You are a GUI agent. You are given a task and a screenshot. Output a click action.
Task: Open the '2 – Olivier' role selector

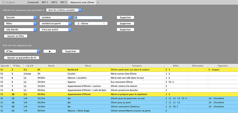[91, 23]
